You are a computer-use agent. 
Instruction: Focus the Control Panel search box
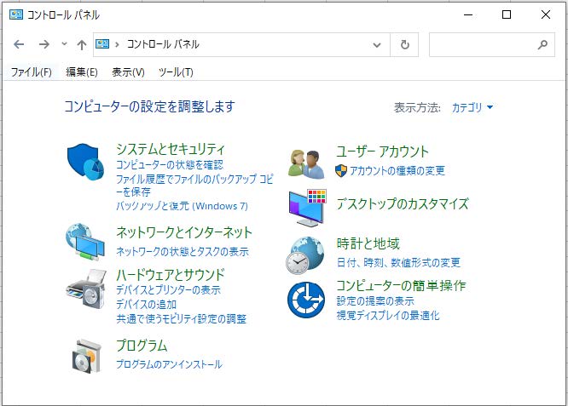click(x=491, y=45)
